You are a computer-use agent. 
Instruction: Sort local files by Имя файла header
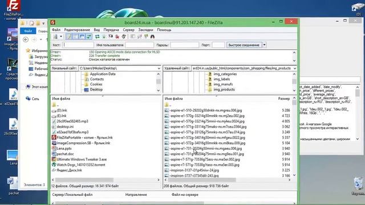tap(61, 99)
